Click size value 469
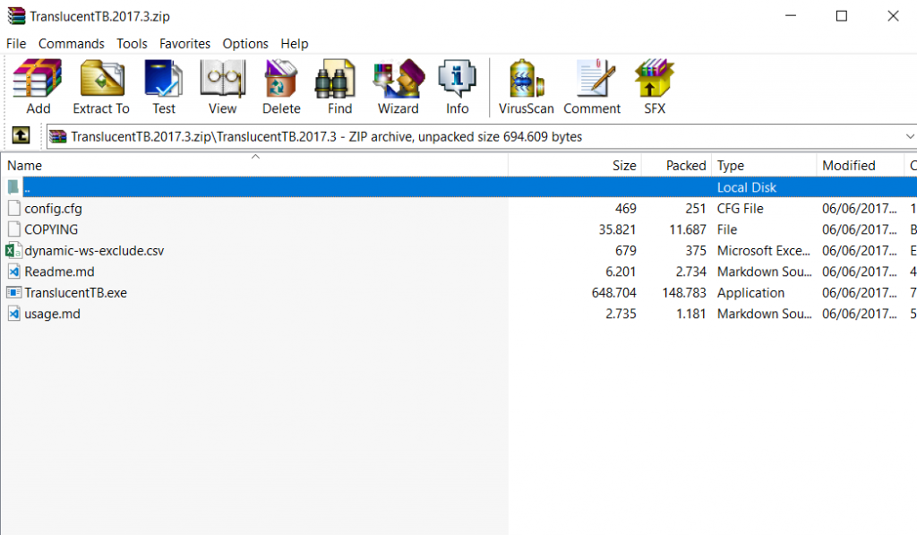Image resolution: width=917 pixels, height=535 pixels. coord(625,209)
